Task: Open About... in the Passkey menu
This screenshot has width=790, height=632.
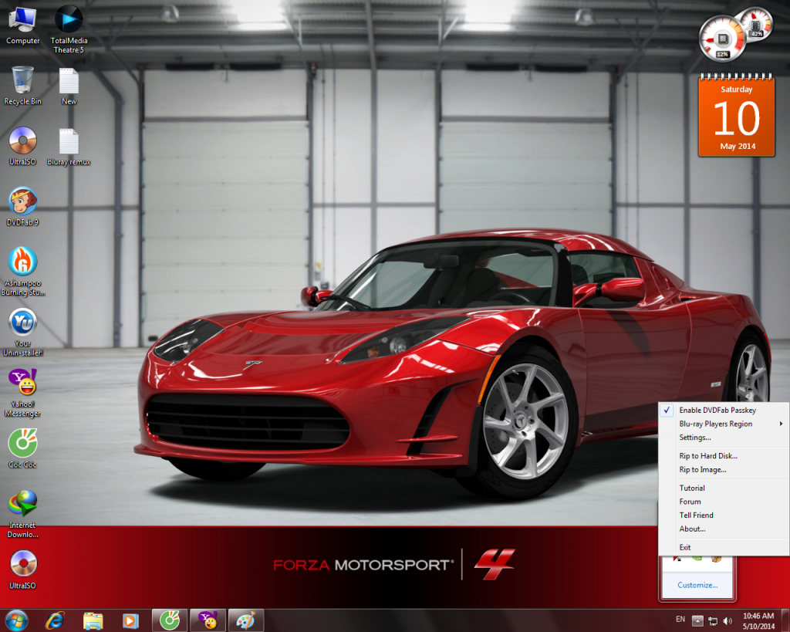Action: point(724,529)
